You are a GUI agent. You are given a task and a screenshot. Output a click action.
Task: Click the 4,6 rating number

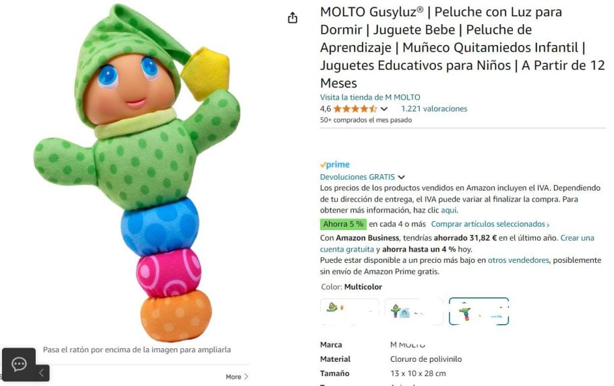[326, 109]
